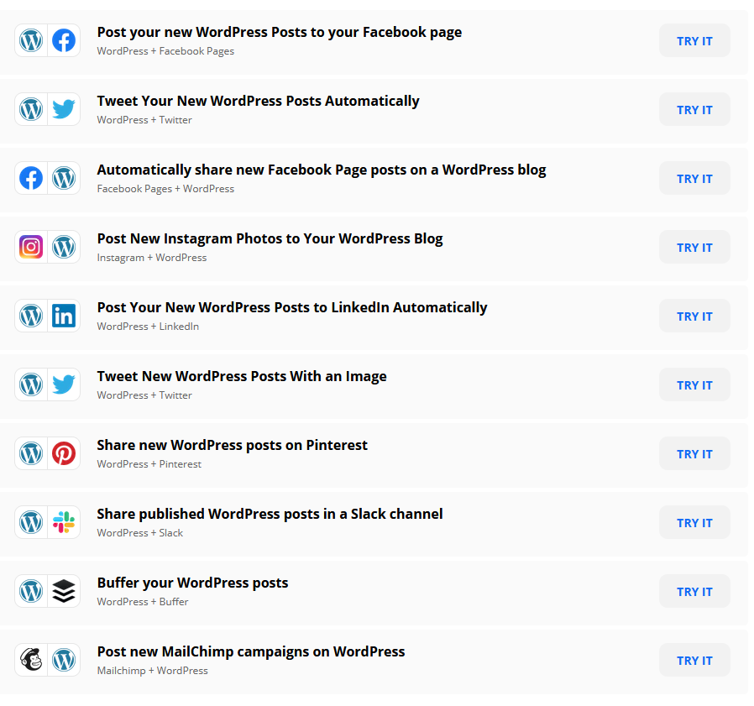
Task: Open 'Automatically share new Facebook Page posts' title
Action: click(322, 170)
